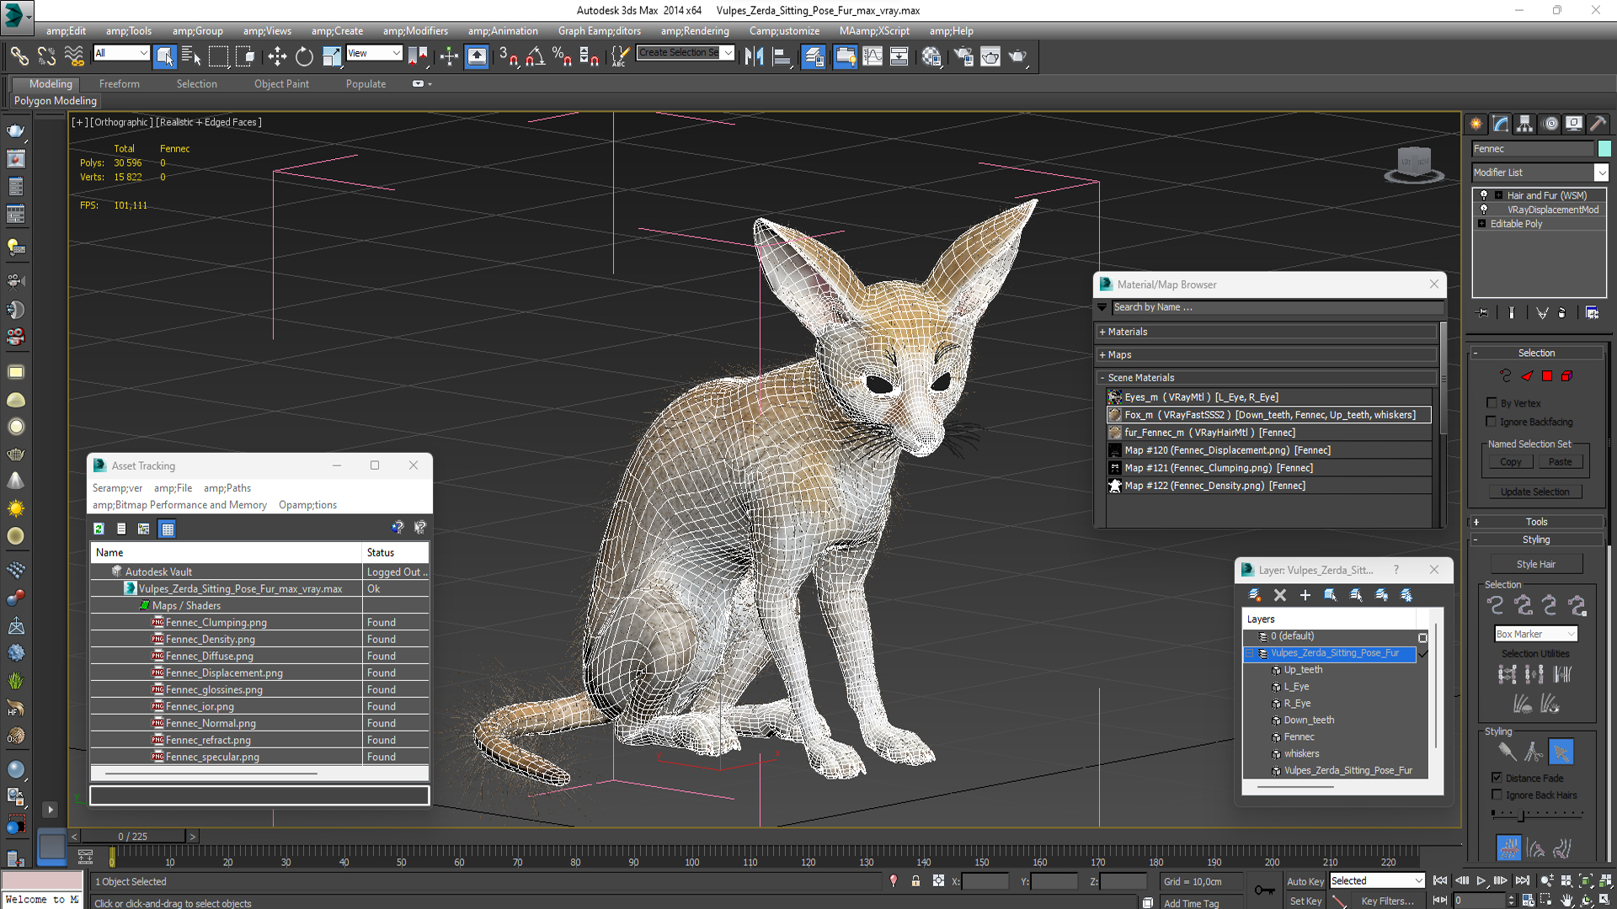
Task: Open the Animation menu
Action: tap(503, 31)
